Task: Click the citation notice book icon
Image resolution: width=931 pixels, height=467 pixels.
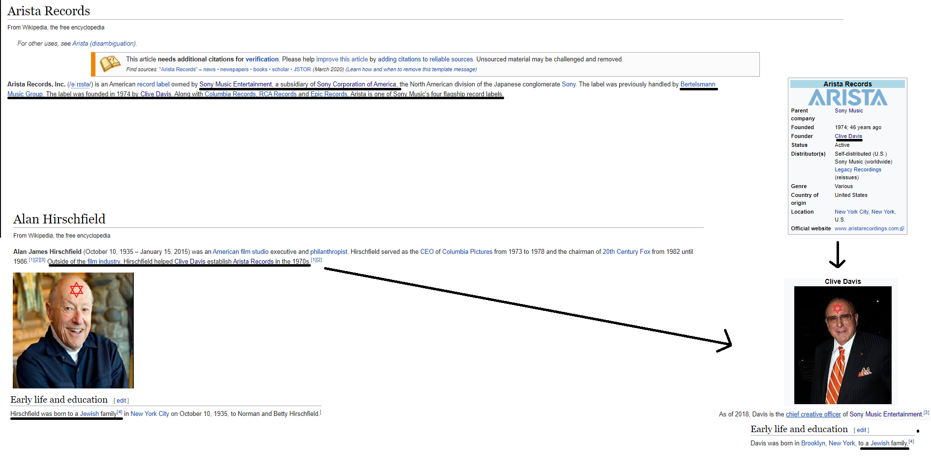Action: tap(110, 64)
